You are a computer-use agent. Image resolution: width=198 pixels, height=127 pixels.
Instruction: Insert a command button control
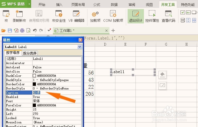click(194, 12)
